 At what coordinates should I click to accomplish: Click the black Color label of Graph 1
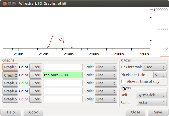(24, 67)
